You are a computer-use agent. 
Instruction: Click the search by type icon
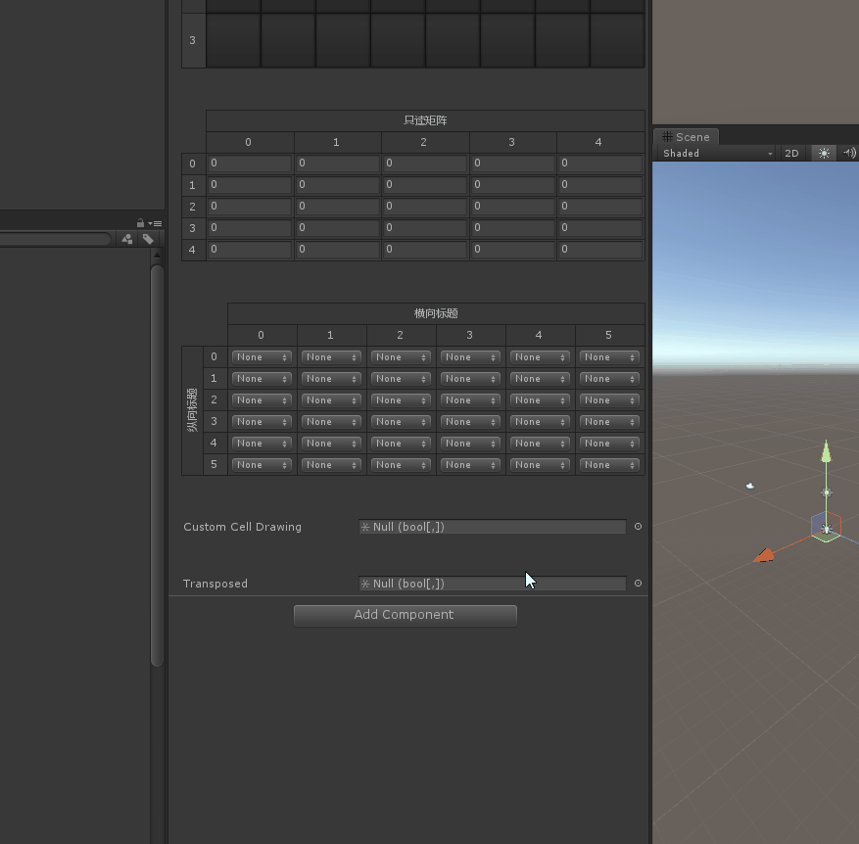click(x=127, y=239)
